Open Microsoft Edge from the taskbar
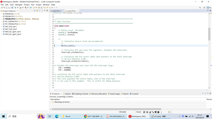212x119 pixels. tap(57, 116)
